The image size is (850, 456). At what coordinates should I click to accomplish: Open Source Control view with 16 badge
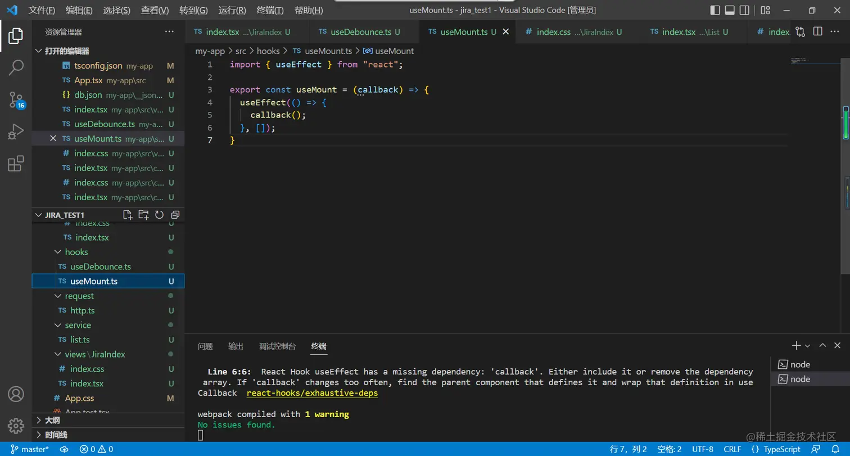point(16,100)
